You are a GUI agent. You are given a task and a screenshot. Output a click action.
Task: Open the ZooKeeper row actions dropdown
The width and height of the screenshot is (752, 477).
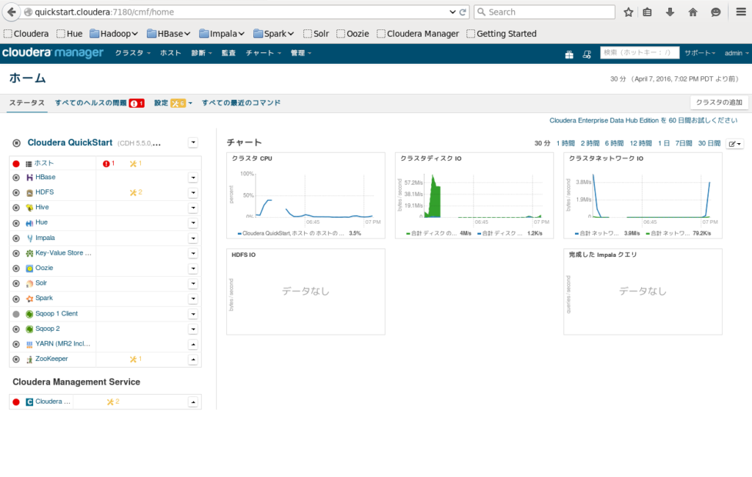coord(193,360)
